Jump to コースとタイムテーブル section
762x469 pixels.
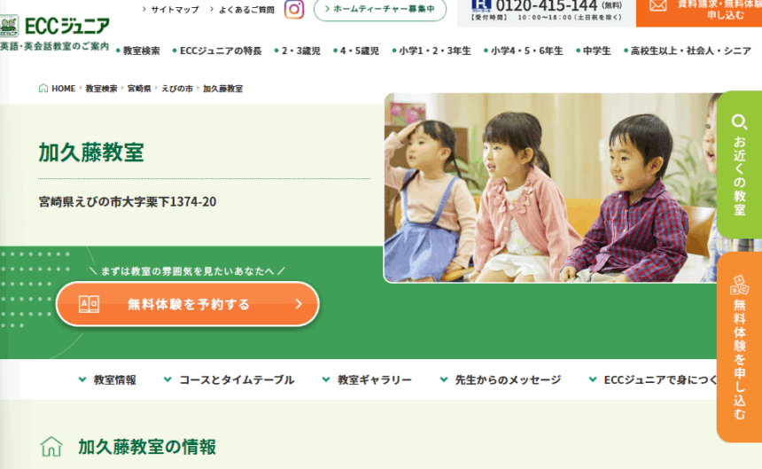click(229, 380)
